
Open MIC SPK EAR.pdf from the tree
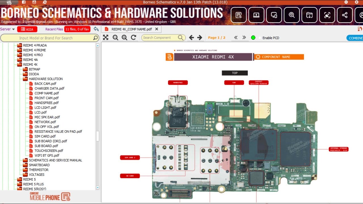tap(47, 117)
